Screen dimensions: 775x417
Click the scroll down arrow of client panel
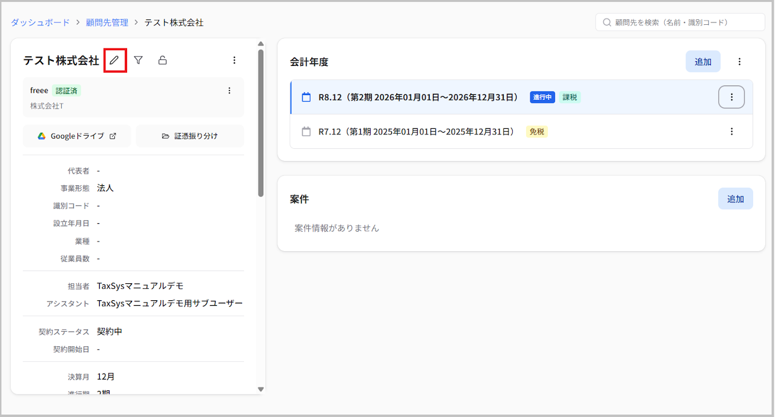[261, 389]
